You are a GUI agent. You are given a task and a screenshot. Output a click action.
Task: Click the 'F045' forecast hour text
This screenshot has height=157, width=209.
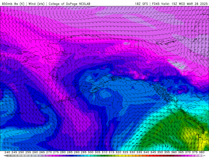click(156, 4)
